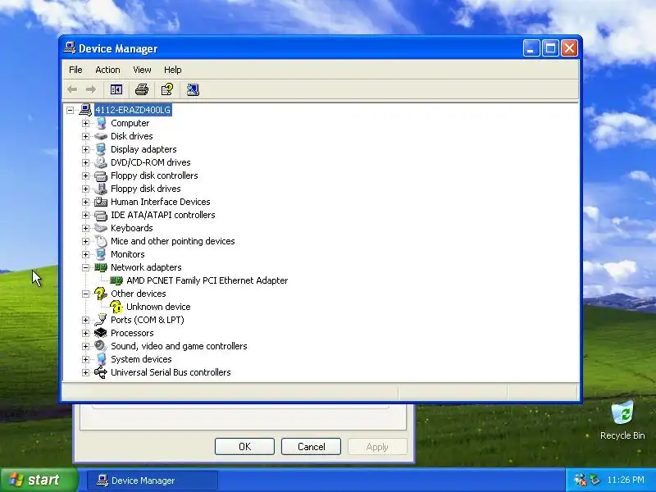Select the Human Interface Devices icon
Viewport: 656px width, 492px height.
tap(101, 202)
